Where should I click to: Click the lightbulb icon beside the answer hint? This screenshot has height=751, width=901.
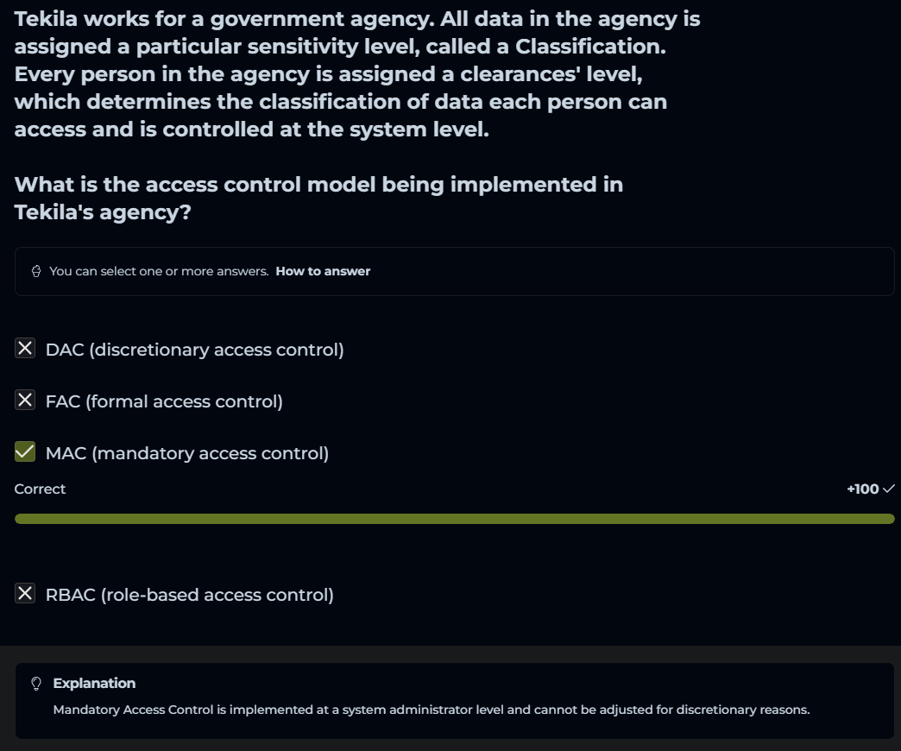[36, 272]
